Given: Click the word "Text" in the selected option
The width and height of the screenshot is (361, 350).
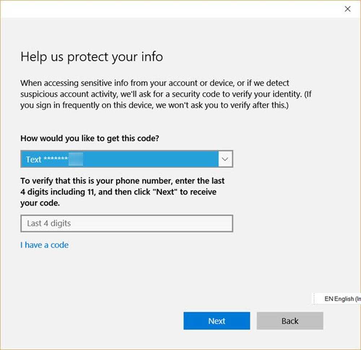Looking at the screenshot, I should point(34,159).
